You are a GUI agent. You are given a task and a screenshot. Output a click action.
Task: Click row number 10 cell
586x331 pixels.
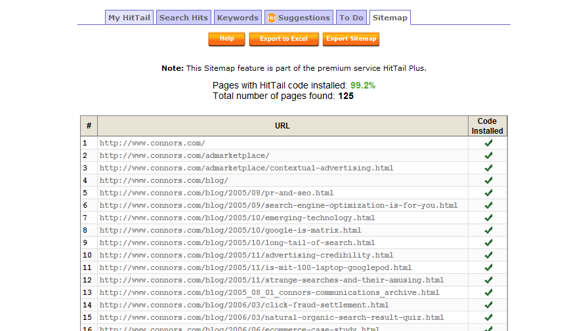click(x=89, y=255)
